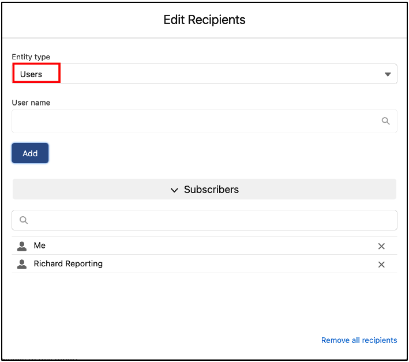The height and width of the screenshot is (362, 409).
Task: Click the person icon beside Richard Reporting
Action: click(x=22, y=264)
